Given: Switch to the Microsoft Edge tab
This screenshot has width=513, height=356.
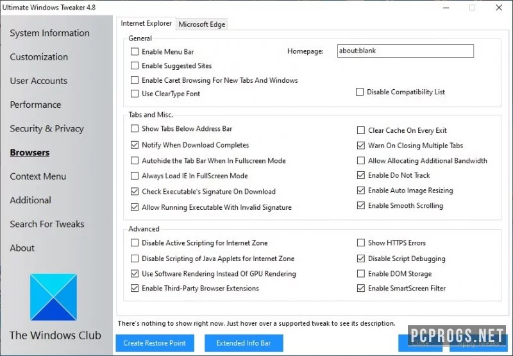Looking at the screenshot, I should 201,24.
